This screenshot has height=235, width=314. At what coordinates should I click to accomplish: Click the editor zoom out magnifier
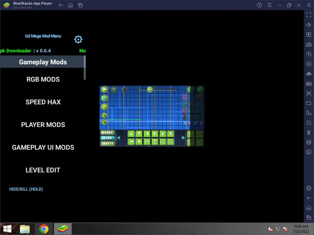[x=104, y=122]
